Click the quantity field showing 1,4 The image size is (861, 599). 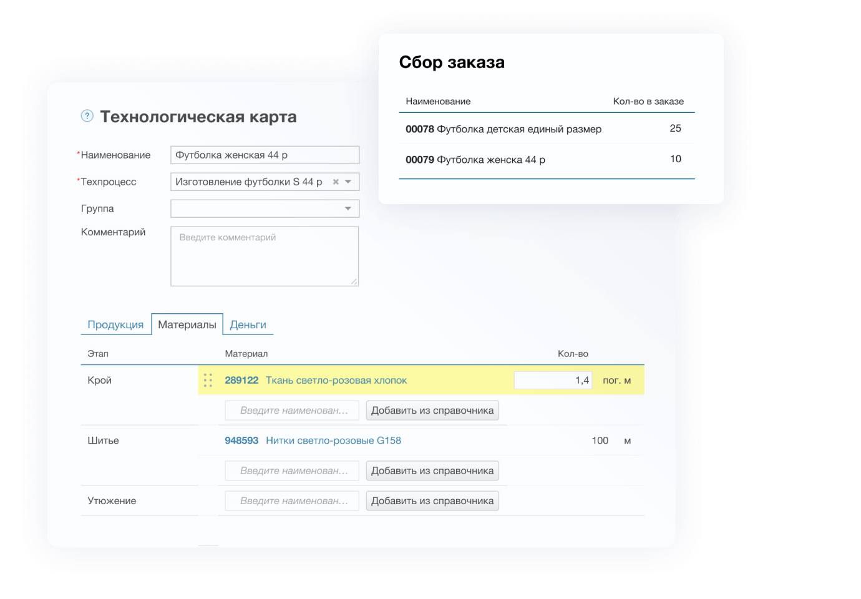click(553, 380)
